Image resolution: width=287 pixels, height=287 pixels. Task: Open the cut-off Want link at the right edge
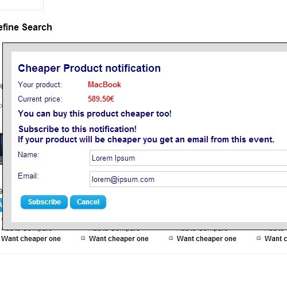coord(276,239)
